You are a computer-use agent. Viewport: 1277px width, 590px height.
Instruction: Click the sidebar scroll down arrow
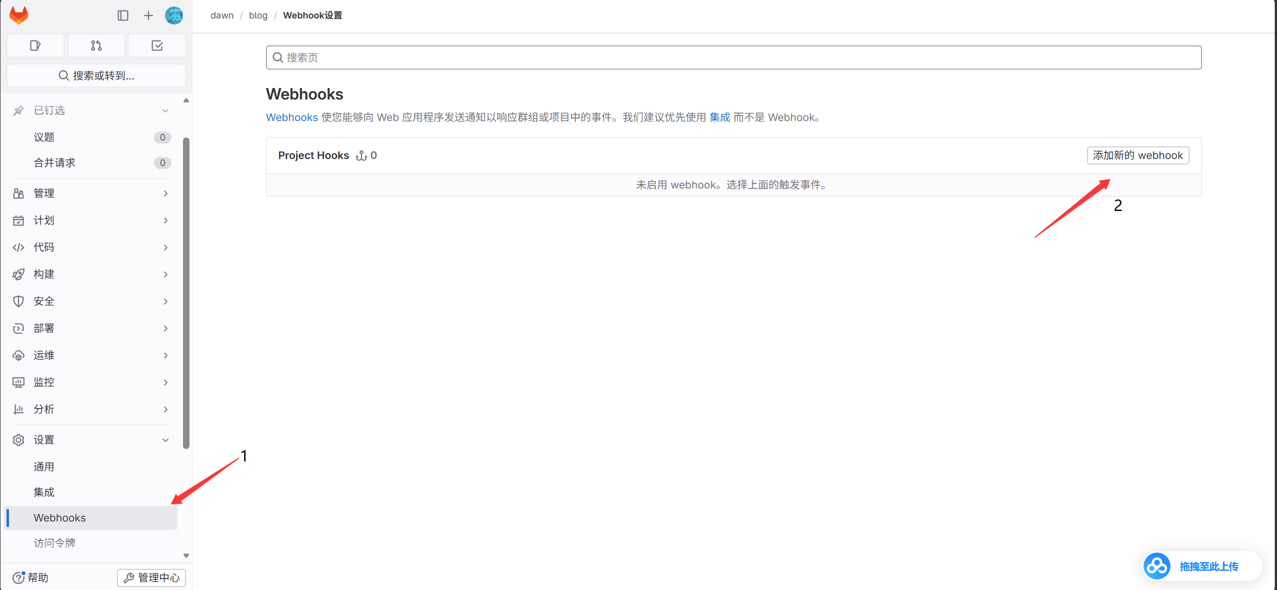point(186,555)
